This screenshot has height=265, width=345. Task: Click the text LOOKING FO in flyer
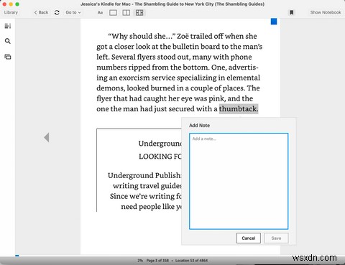tap(160, 157)
